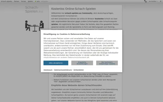Click the two chess players illustration
The height and width of the screenshot is (102, 163).
pyautogui.click(x=35, y=26)
